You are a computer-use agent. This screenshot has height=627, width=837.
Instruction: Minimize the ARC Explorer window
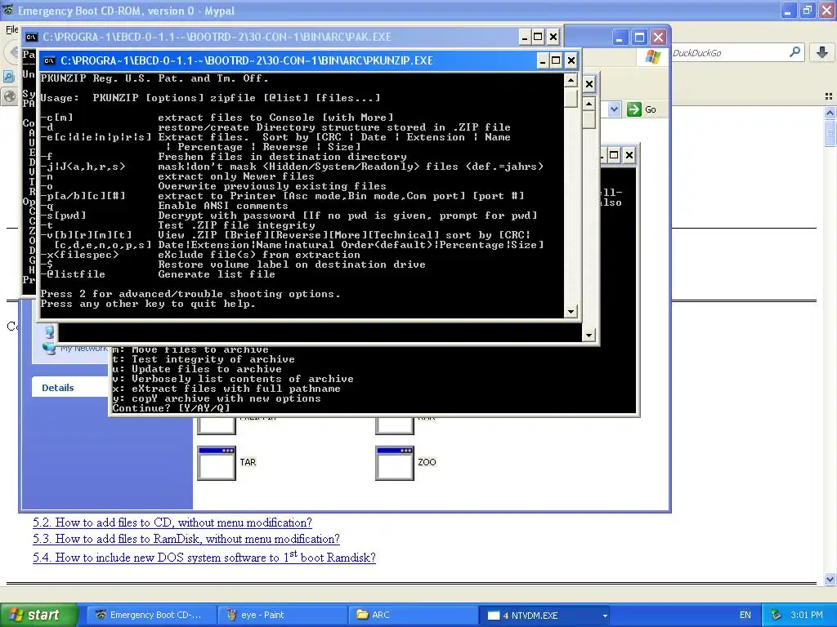click(x=620, y=38)
